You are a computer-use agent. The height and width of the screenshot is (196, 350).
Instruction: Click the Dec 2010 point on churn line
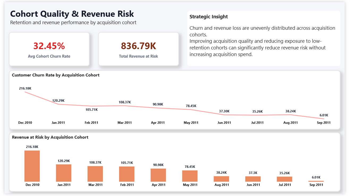pos(25,92)
